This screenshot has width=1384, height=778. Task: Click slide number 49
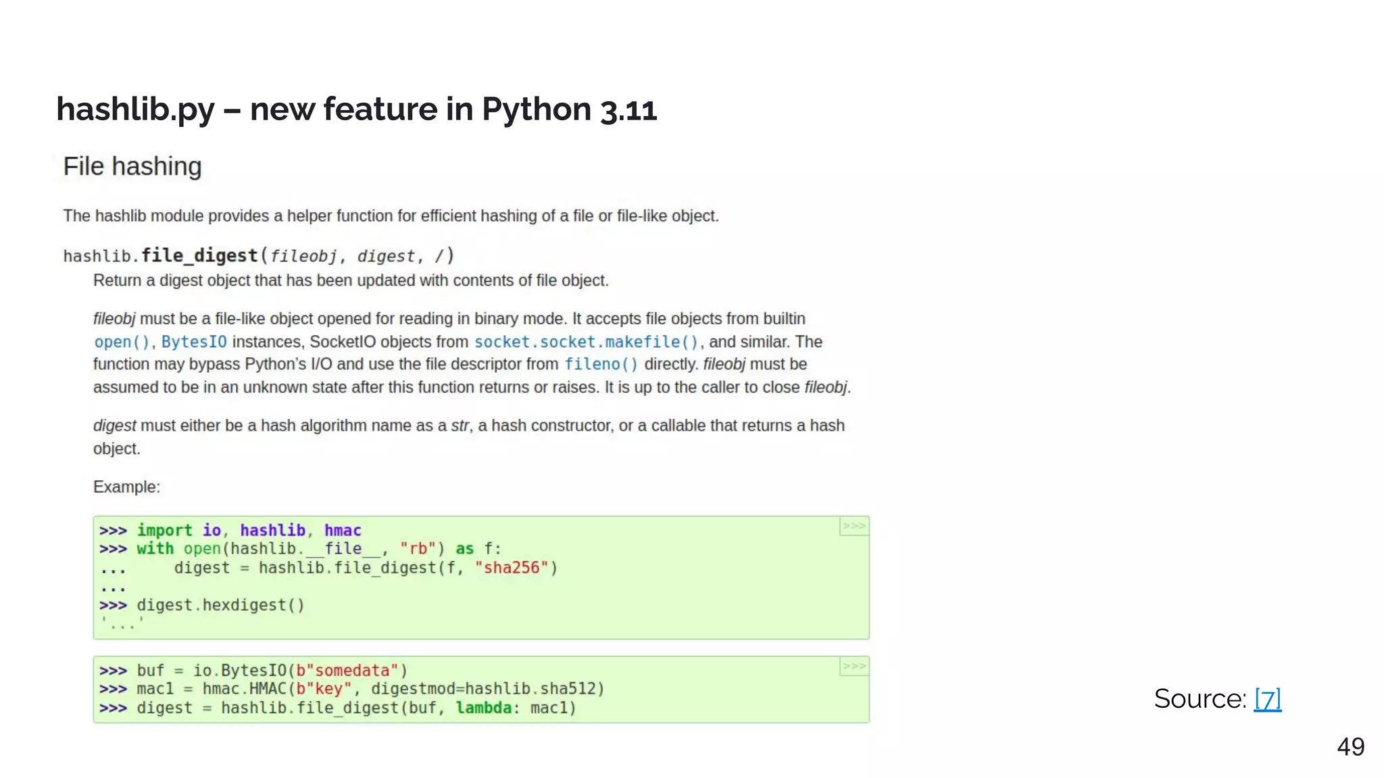[1350, 746]
